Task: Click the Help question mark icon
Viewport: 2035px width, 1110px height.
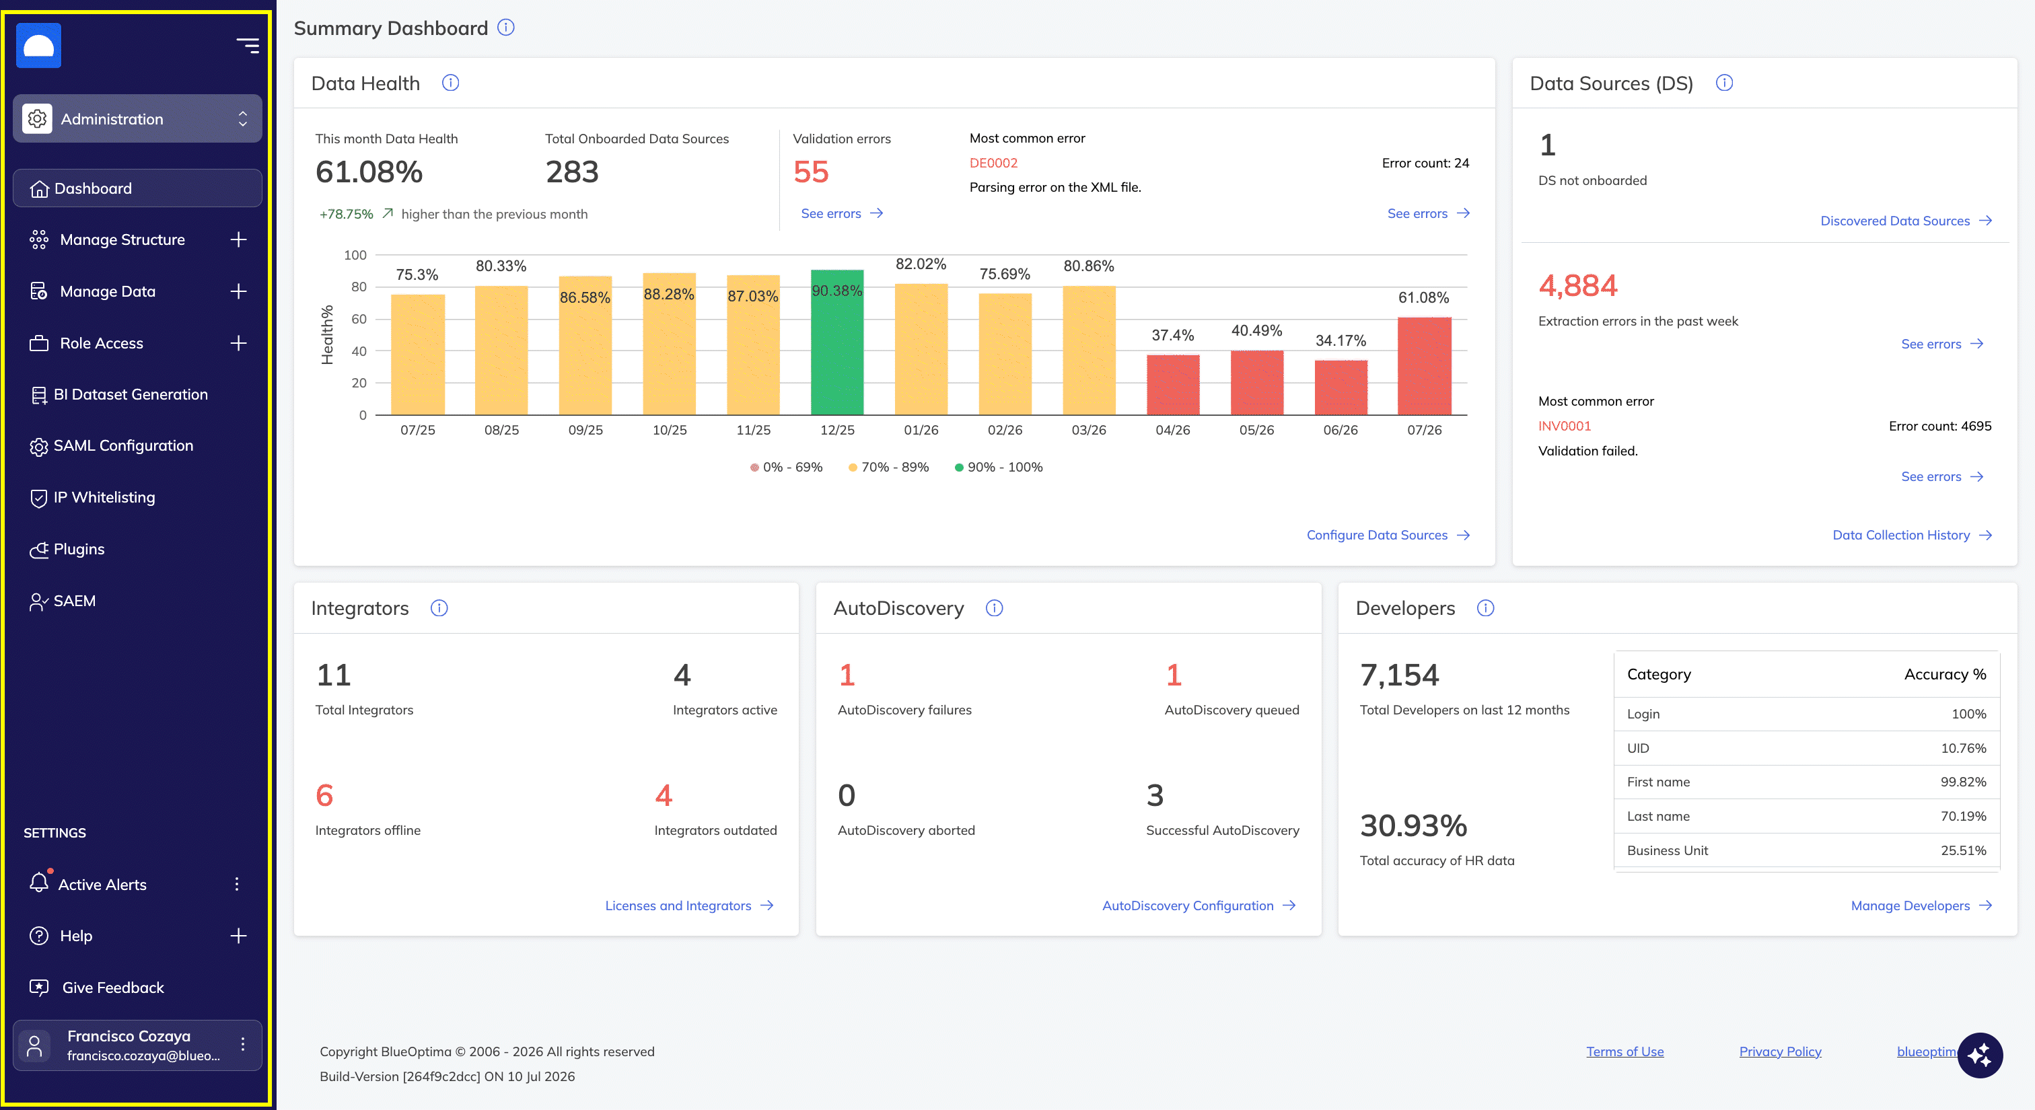Action: pyautogui.click(x=39, y=936)
